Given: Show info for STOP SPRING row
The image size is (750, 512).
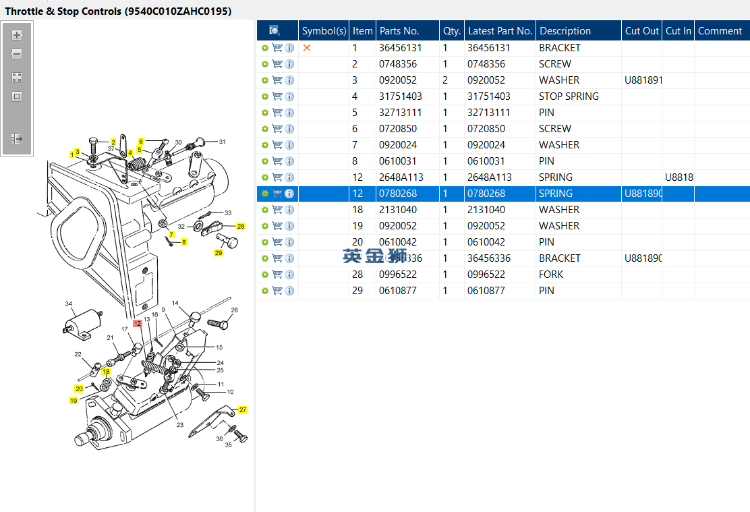Looking at the screenshot, I should (x=289, y=96).
